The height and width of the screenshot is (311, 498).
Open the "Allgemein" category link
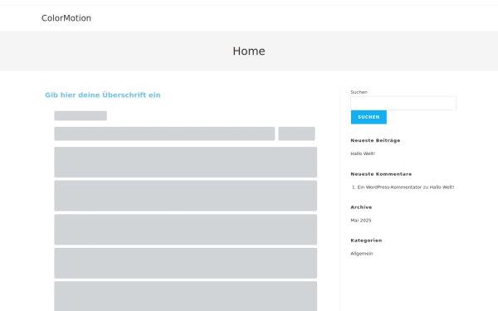(362, 254)
